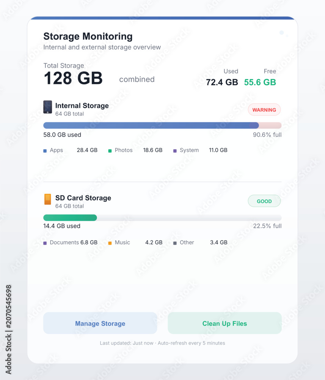This screenshot has width=325, height=380.
Task: Click the 55.6 GB free value
Action: (x=260, y=82)
